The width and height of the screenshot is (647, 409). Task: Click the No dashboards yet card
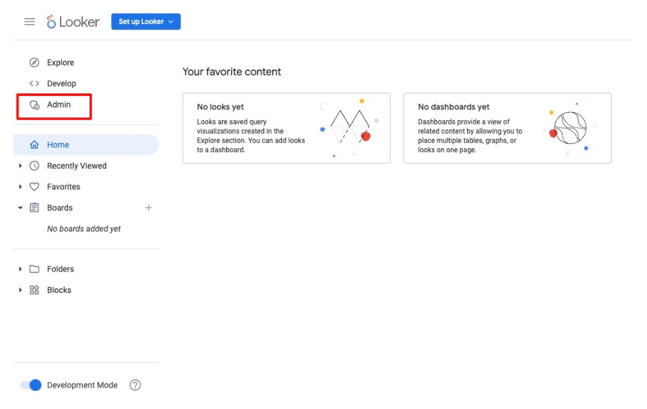click(507, 128)
